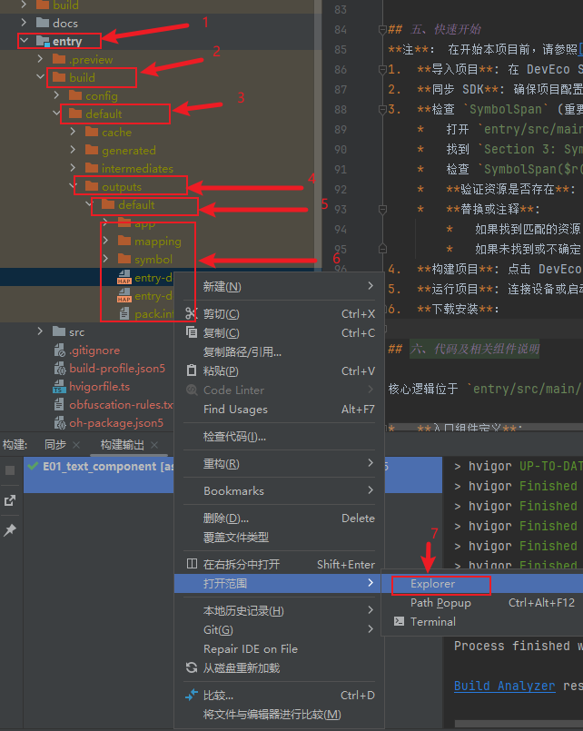
Task: Click the cut scissors icon in context menu
Action: 191,314
